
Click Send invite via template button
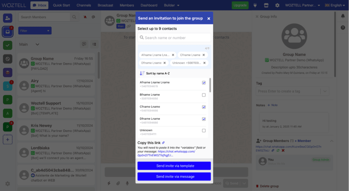point(174,166)
